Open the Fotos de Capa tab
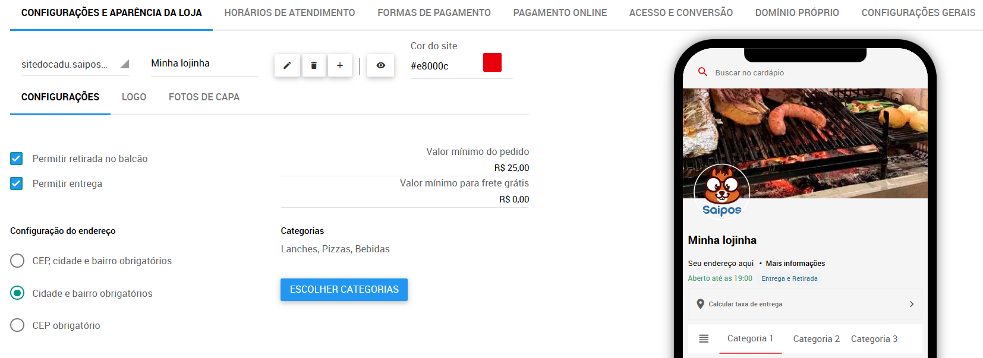Viewport: 983px width, 358px height. tap(204, 97)
